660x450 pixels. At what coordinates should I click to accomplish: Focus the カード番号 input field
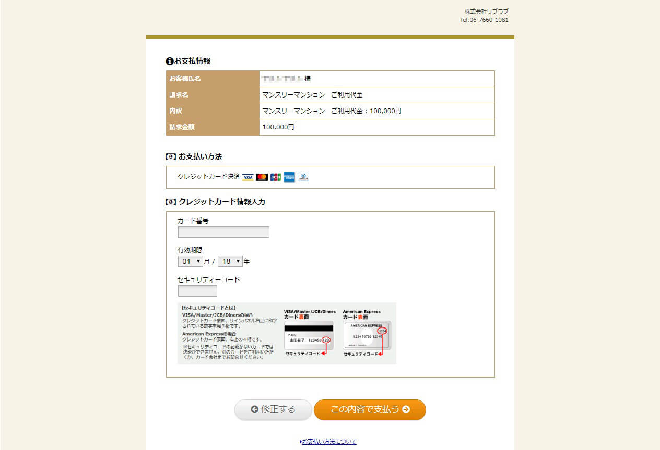pyautogui.click(x=223, y=232)
